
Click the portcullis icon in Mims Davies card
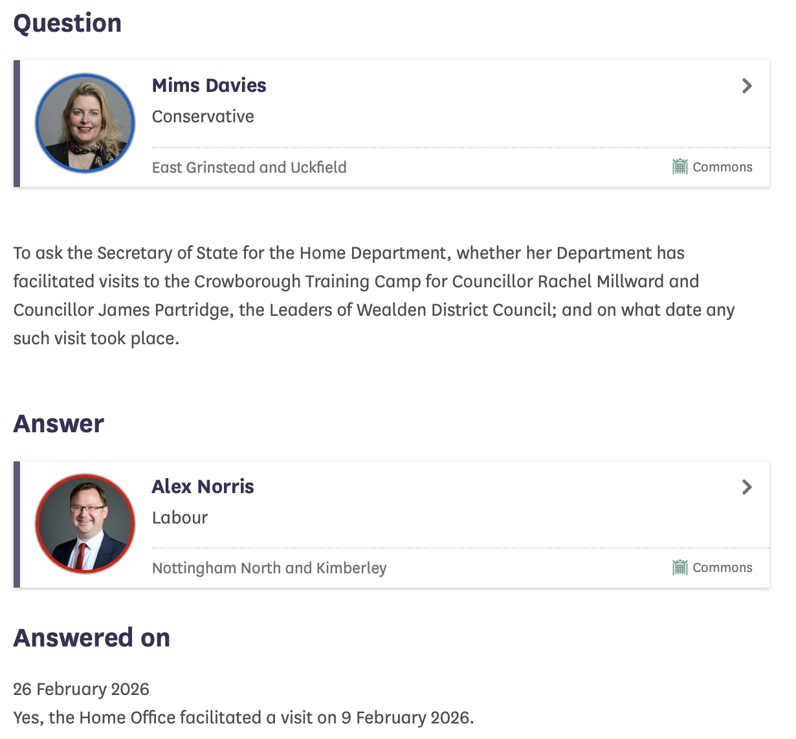[680, 167]
